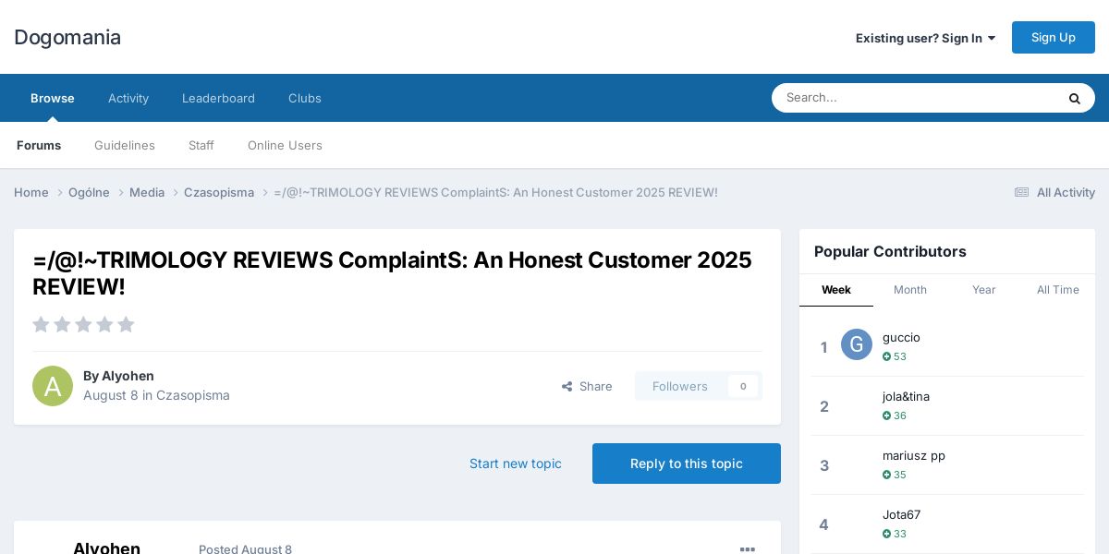Open the post options ellipsis menu
This screenshot has height=554, width=1109.
pyautogui.click(x=748, y=549)
